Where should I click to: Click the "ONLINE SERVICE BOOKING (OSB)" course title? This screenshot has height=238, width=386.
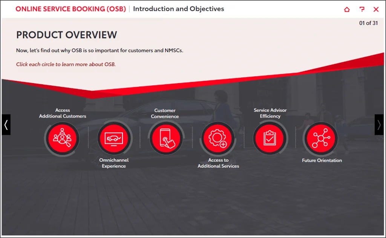pyautogui.click(x=70, y=9)
